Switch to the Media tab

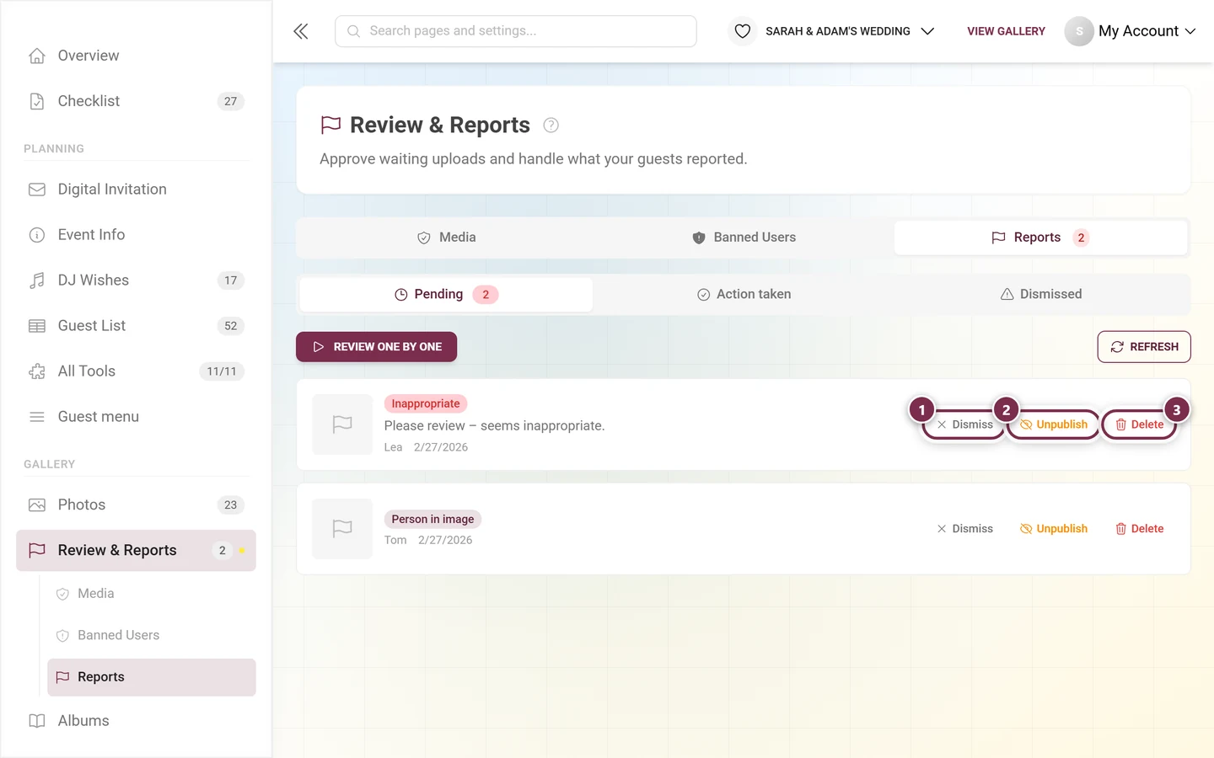coord(447,238)
